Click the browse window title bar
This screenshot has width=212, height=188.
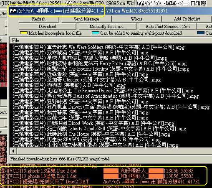pos(110,11)
